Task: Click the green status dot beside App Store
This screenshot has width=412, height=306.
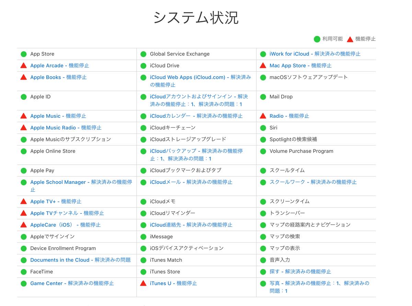Action: click(x=23, y=54)
